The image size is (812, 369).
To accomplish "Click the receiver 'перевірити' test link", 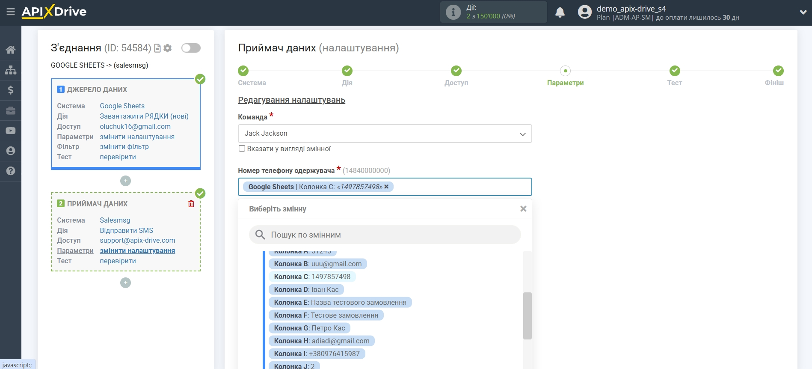I will coord(118,261).
